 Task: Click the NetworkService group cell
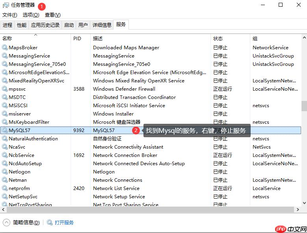tap(270, 48)
